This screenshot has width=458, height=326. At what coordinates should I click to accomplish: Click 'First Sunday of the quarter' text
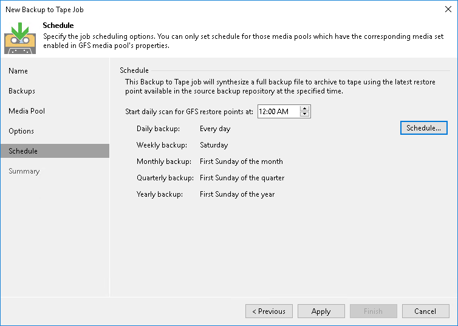(x=242, y=178)
